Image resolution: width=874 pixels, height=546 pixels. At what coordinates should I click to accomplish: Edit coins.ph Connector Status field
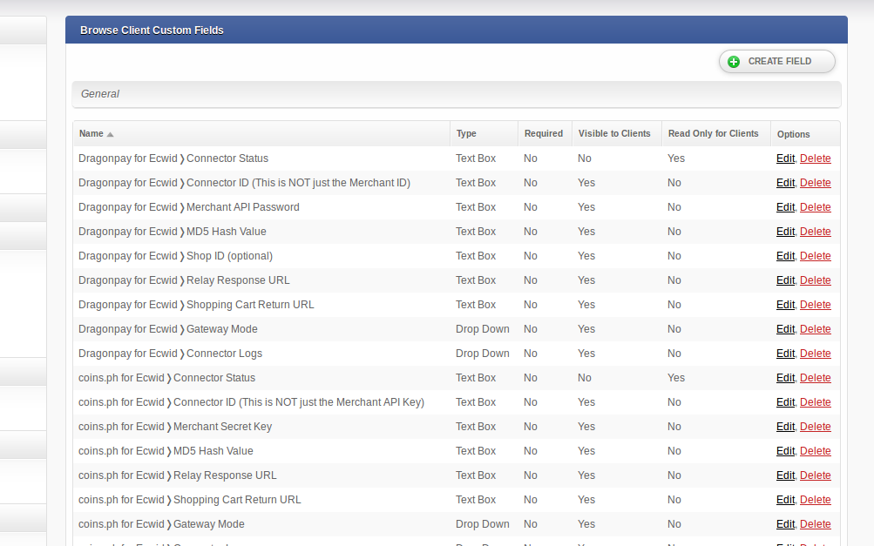tap(785, 378)
